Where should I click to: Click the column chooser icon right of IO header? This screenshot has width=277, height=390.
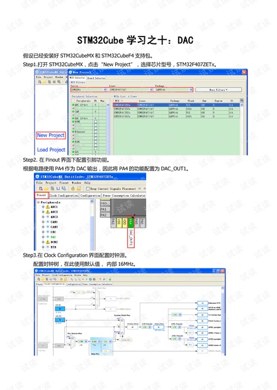pyautogui.click(x=241, y=101)
